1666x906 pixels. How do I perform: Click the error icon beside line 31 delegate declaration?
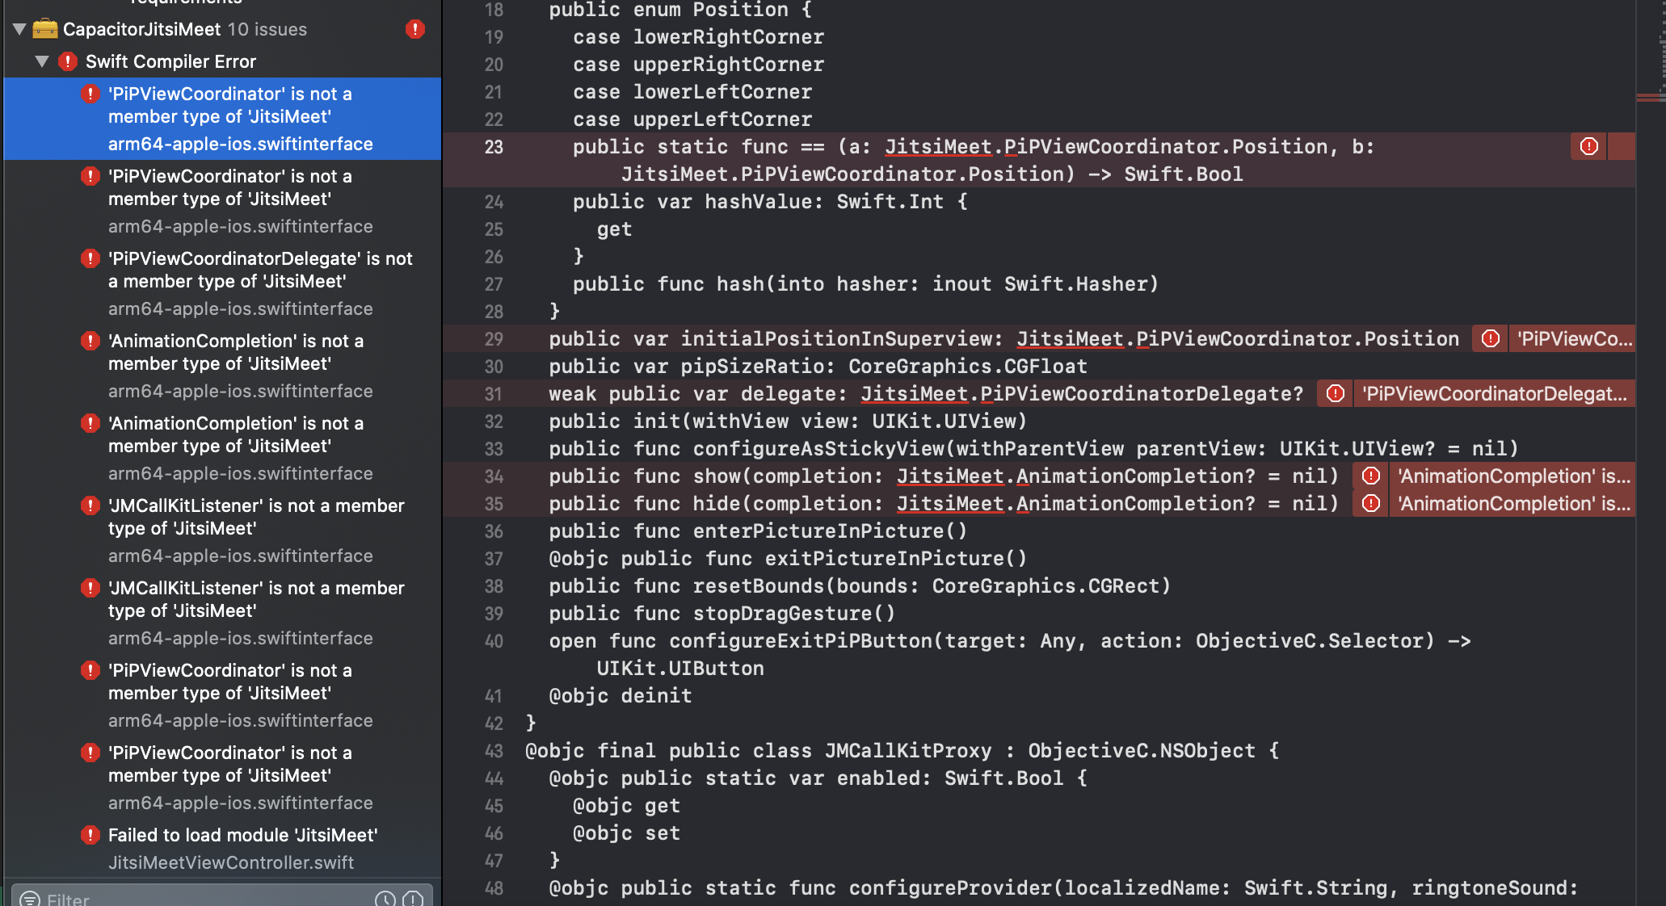click(x=1334, y=393)
